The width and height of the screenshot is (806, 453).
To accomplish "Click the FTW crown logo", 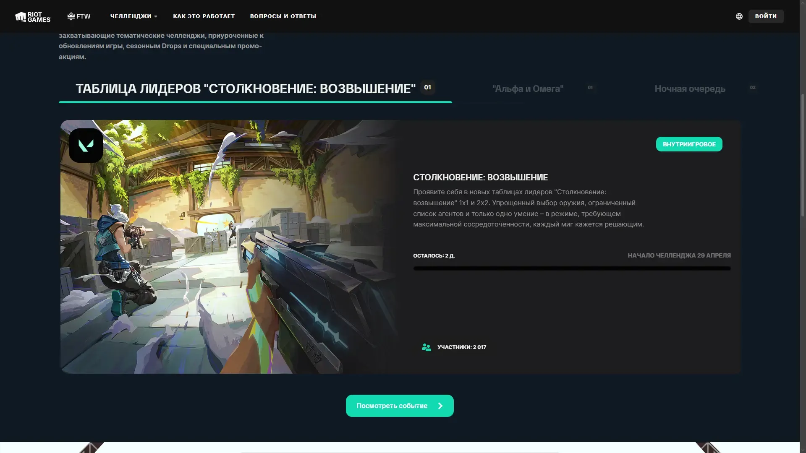I will [x=79, y=16].
